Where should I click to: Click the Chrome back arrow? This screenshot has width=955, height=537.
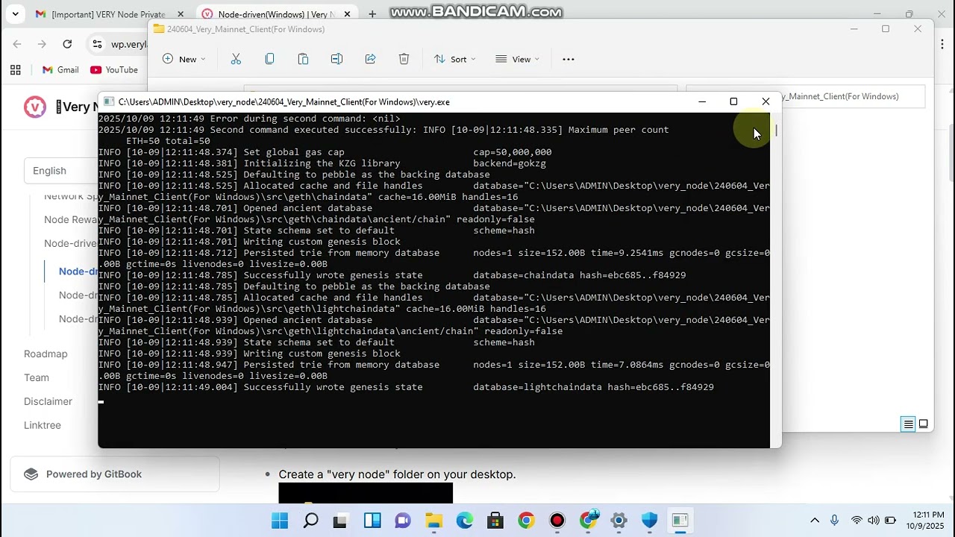point(17,44)
